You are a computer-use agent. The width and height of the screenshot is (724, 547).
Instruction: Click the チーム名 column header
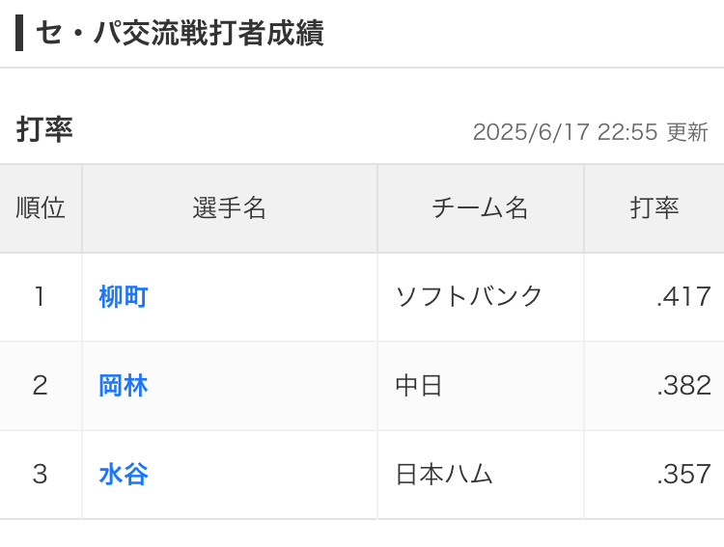tap(480, 208)
